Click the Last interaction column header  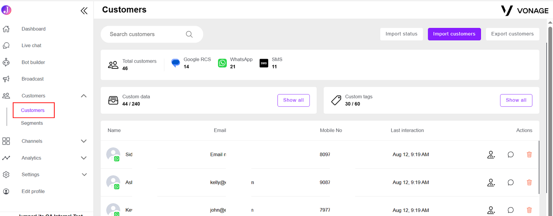[407, 130]
